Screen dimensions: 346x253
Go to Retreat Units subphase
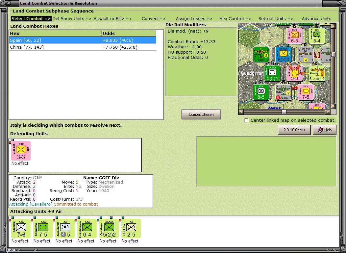(276, 19)
